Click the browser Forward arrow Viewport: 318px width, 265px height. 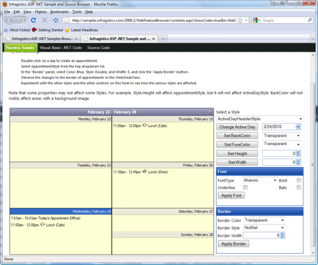click(x=19, y=21)
